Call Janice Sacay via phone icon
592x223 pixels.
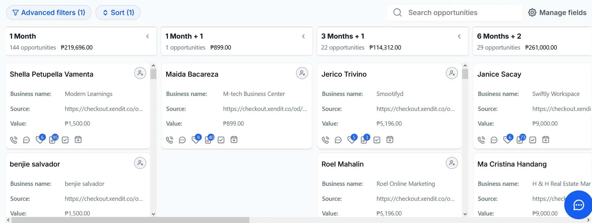coord(481,140)
